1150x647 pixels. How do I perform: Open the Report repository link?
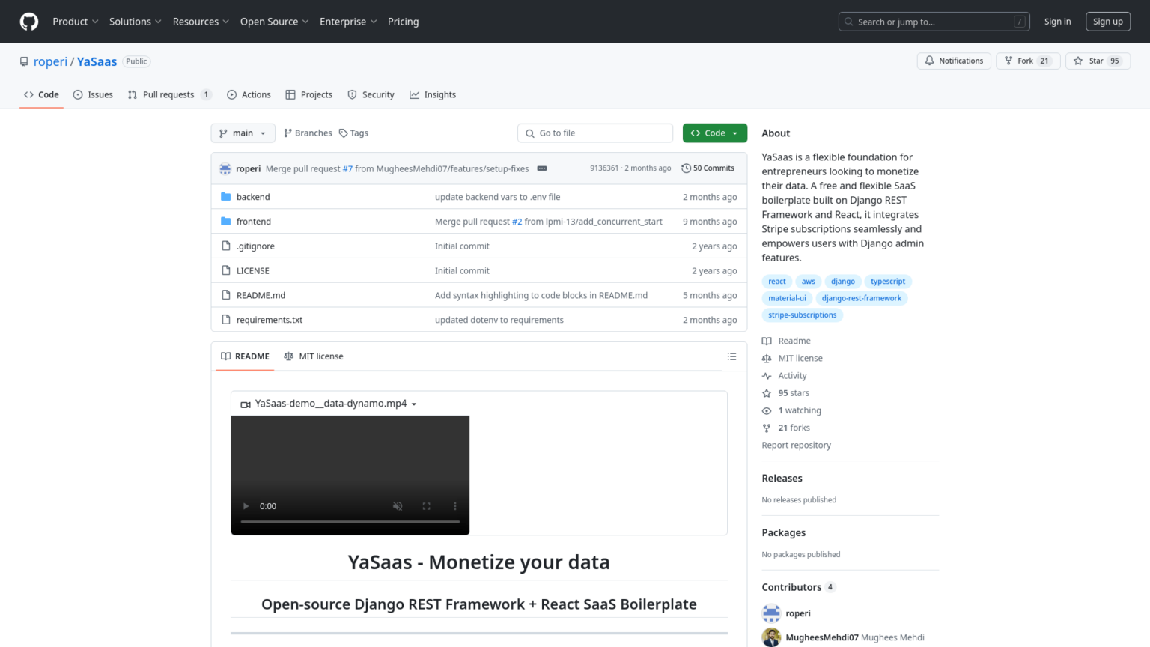tap(796, 445)
